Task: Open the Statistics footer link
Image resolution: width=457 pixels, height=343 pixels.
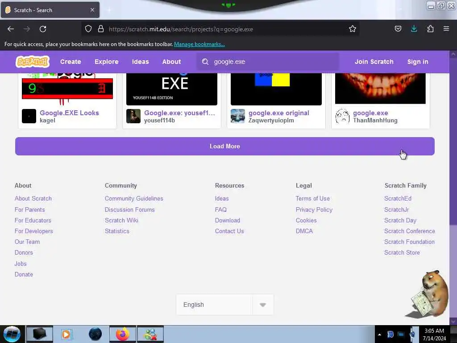Action: pyautogui.click(x=117, y=231)
